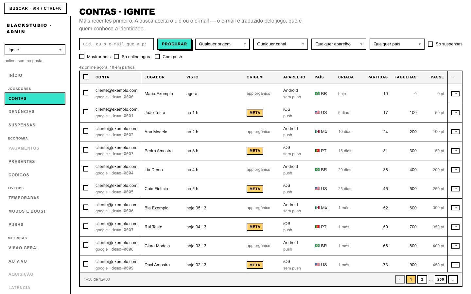The width and height of the screenshot is (471, 294).
Task: Toggle the Só suspensas checkbox
Action: click(x=430, y=44)
